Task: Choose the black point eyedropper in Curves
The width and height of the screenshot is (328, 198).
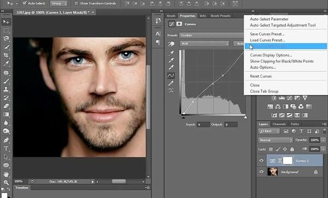Action: click(171, 53)
